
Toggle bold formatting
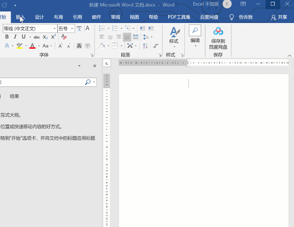click(7, 37)
